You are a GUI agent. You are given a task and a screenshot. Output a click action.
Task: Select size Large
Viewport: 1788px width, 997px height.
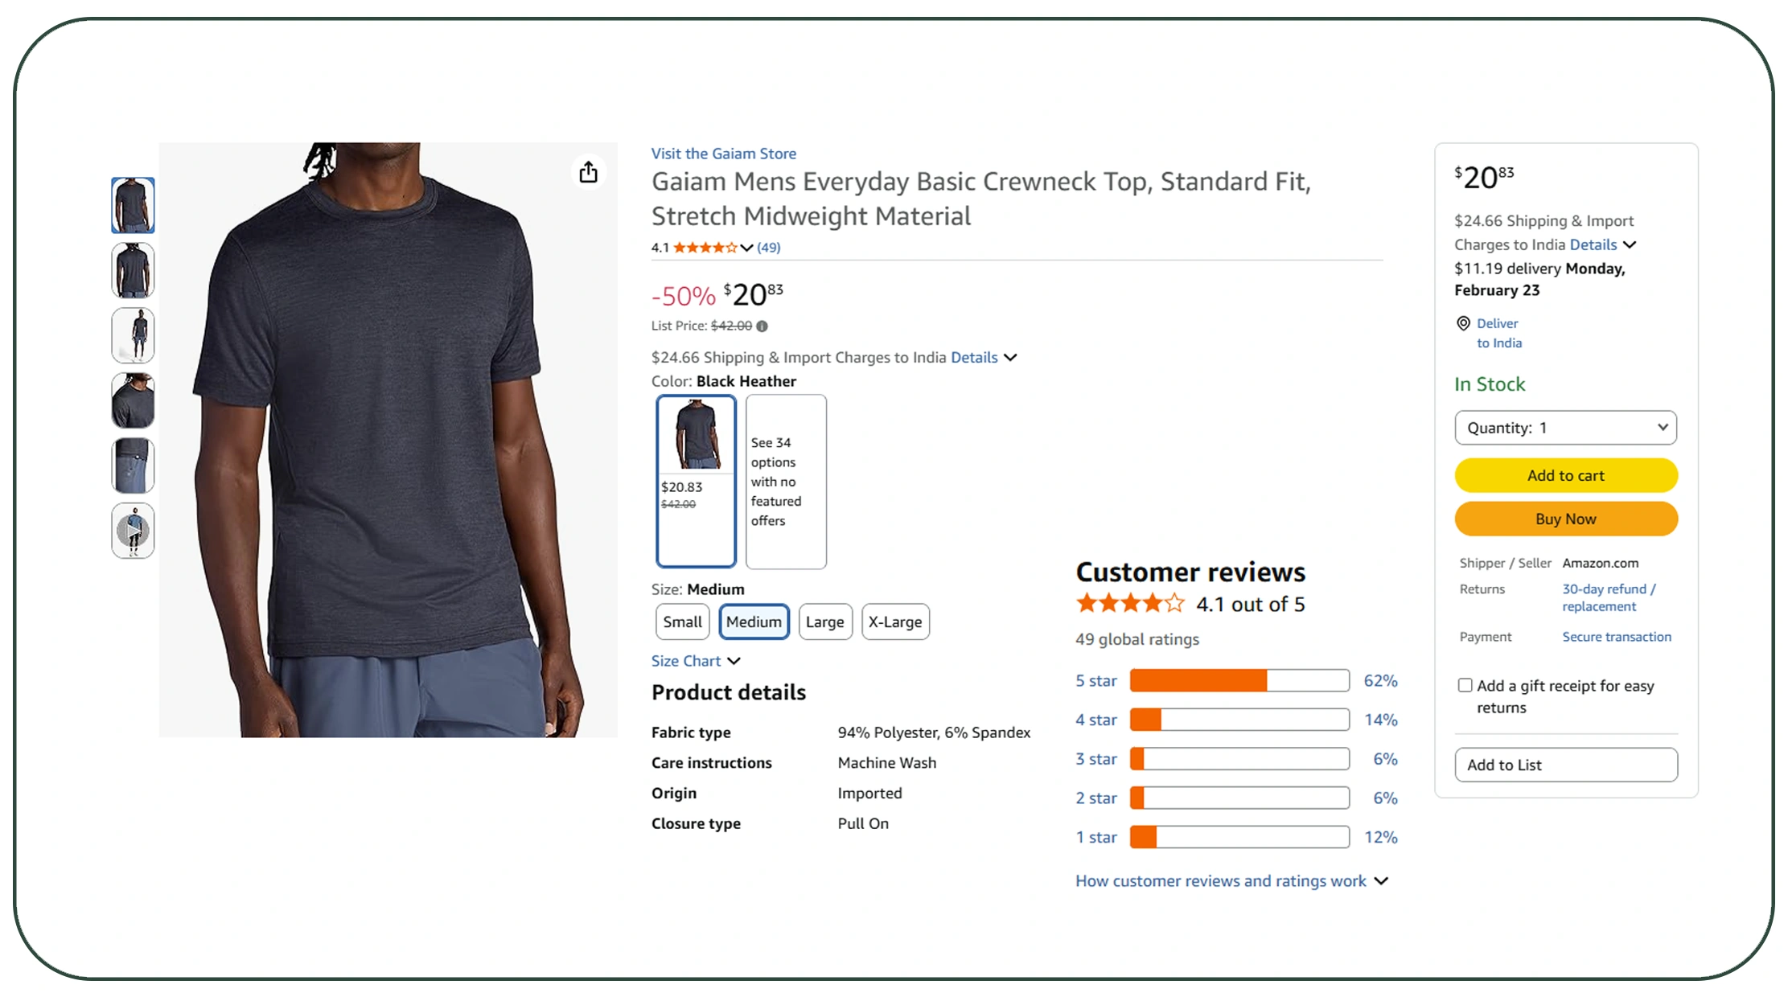point(824,622)
